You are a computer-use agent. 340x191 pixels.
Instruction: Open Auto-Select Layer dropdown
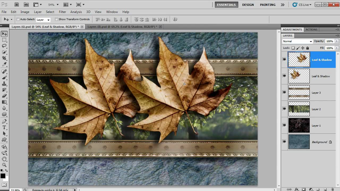tap(43, 20)
